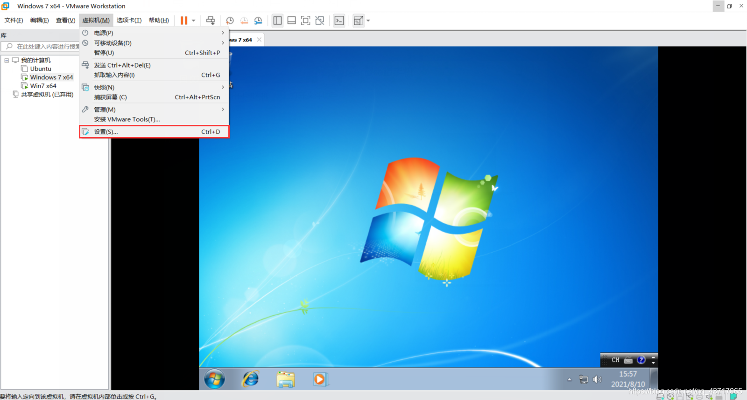Click the VMware message log status icon
This screenshot has height=400, width=747.
point(733,396)
